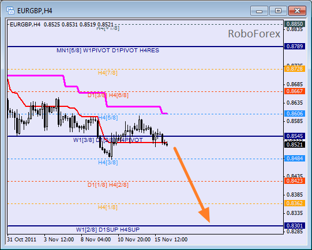Select the MN1[5/8] W1PIVOT D1PIVOT H4RES label

click(x=108, y=51)
